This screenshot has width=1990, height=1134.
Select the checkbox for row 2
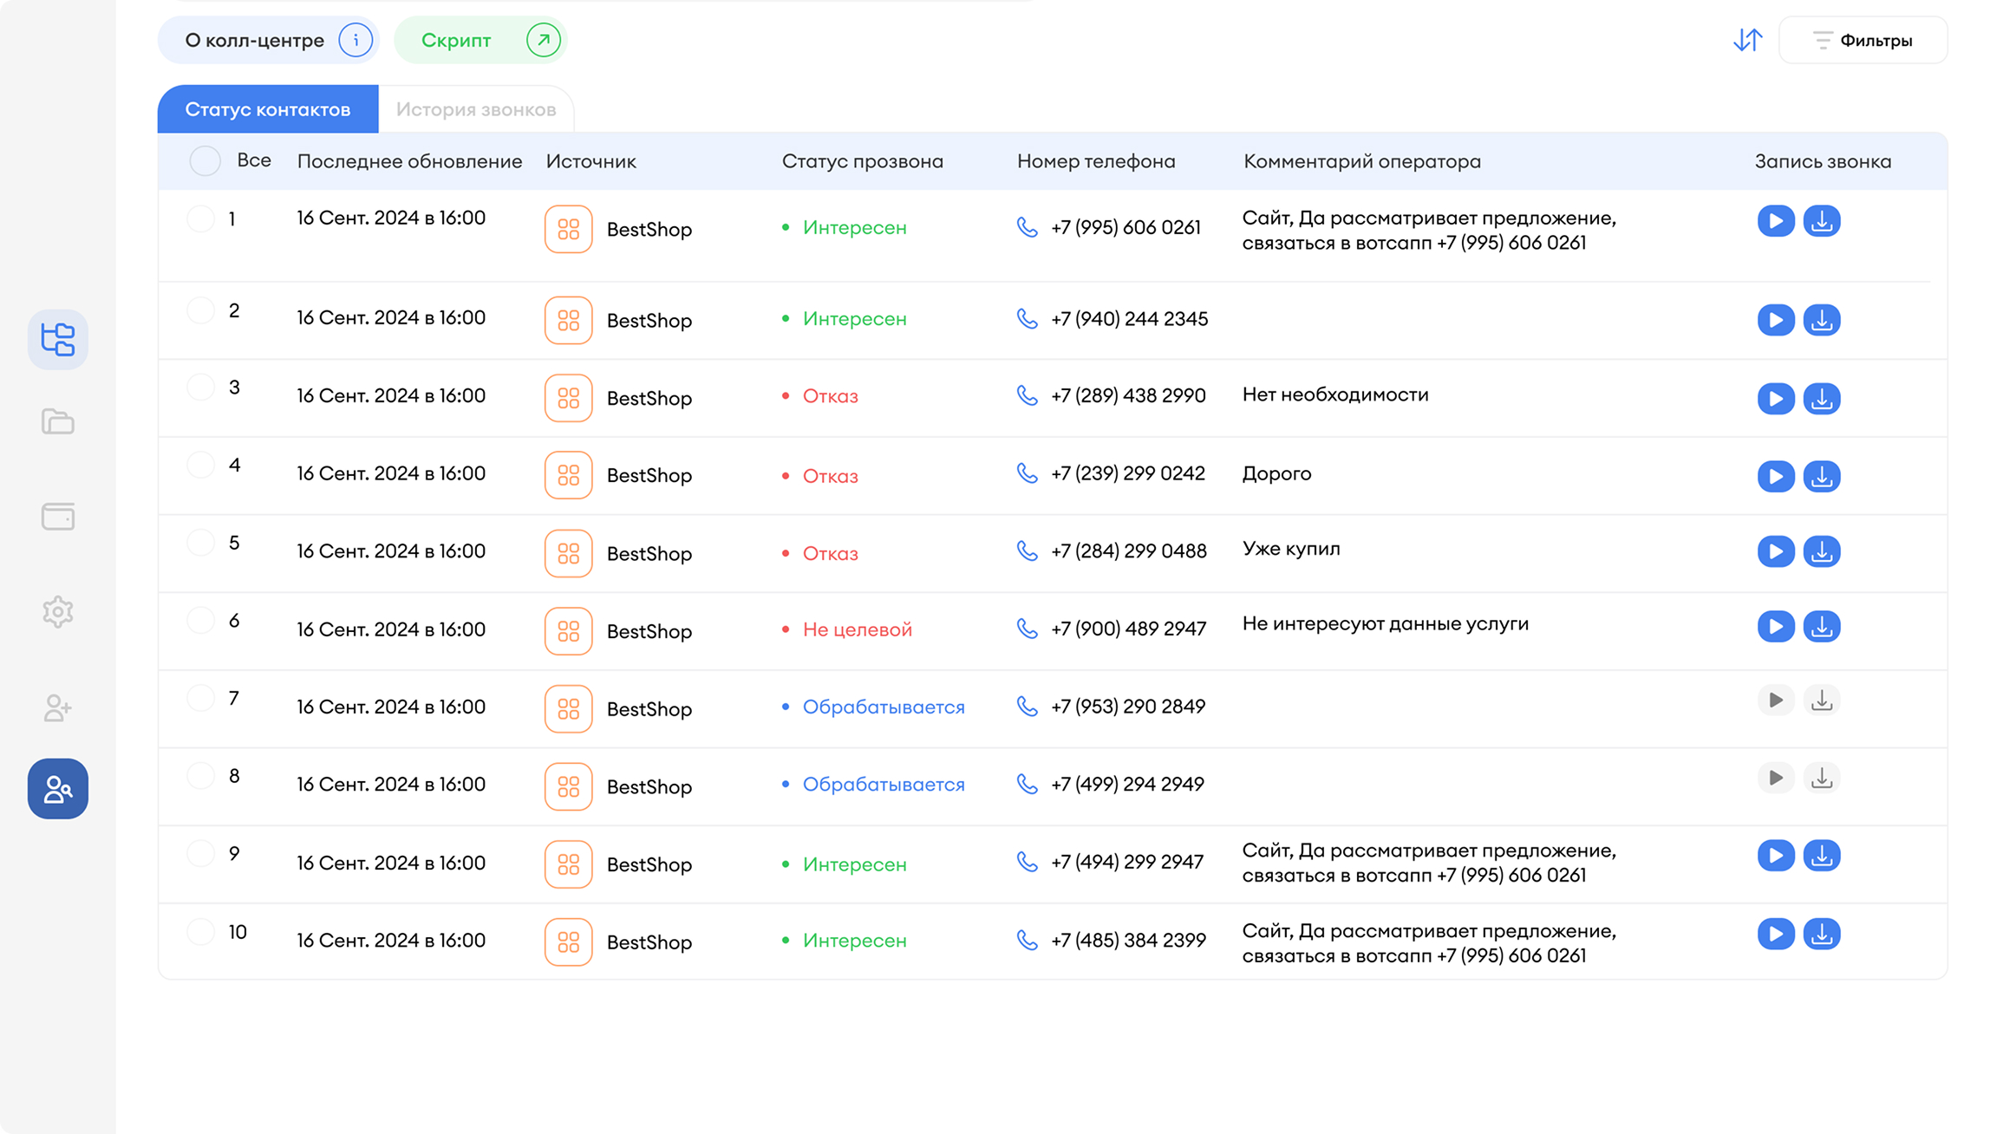click(200, 310)
